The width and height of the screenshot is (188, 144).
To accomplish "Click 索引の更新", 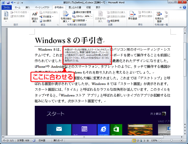I will [x=145, y=16].
